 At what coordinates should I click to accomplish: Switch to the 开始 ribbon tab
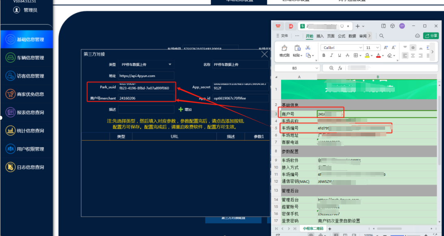310,36
